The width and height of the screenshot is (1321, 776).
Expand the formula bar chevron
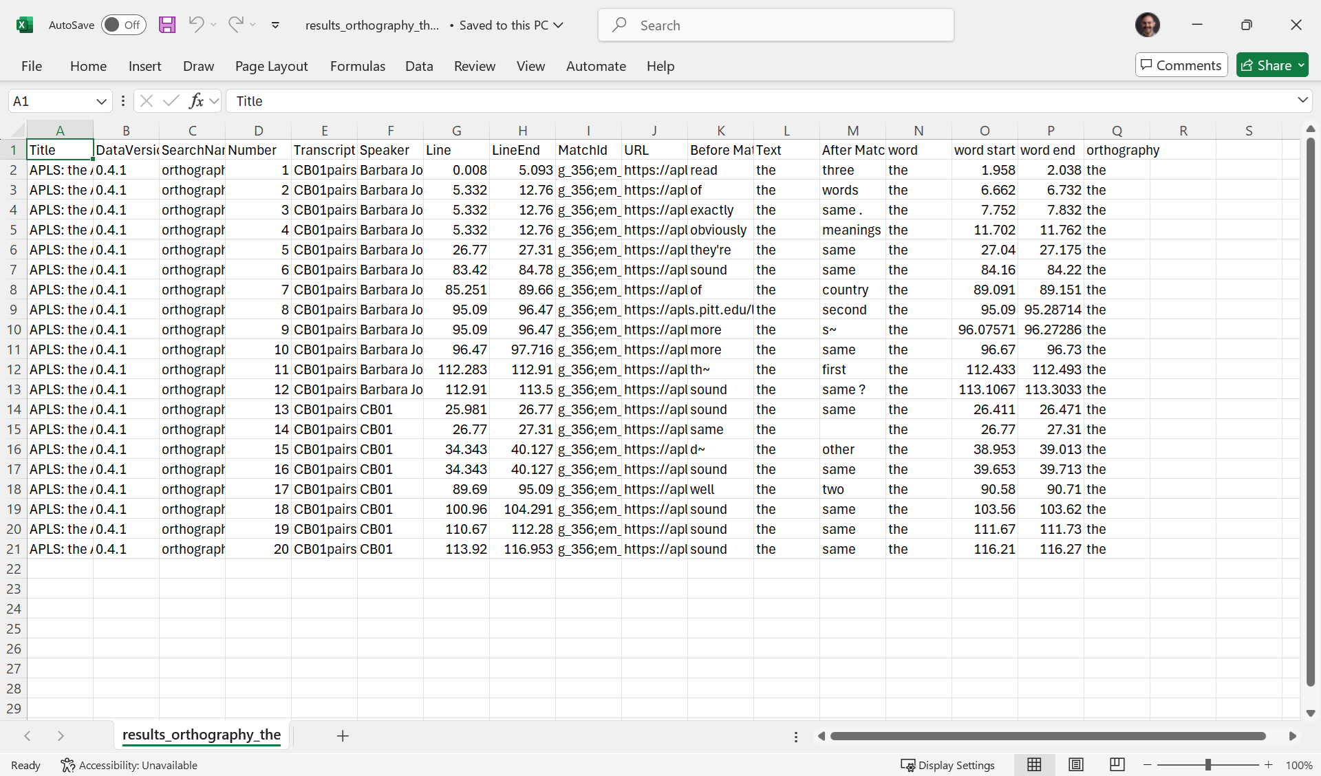(1302, 100)
